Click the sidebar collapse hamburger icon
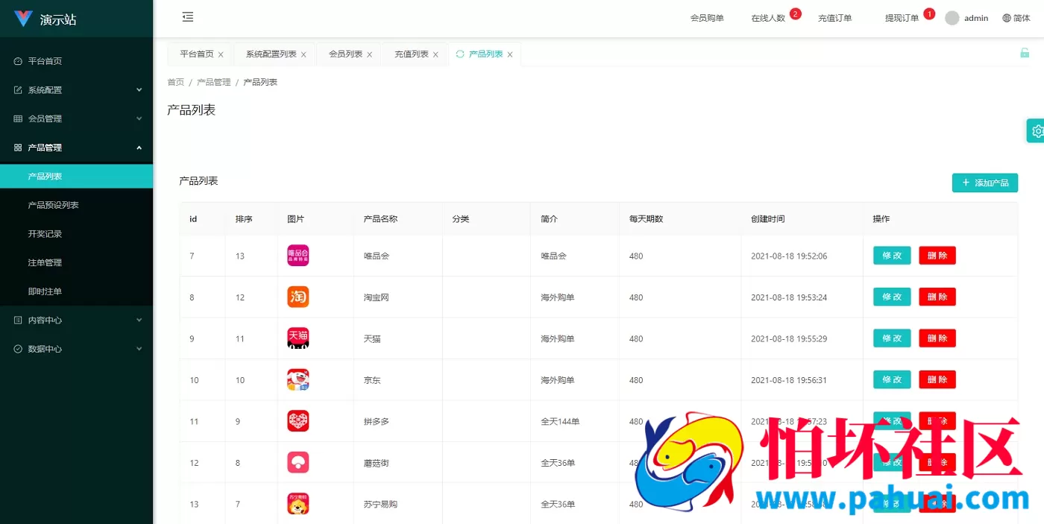This screenshot has width=1044, height=524. tap(188, 16)
